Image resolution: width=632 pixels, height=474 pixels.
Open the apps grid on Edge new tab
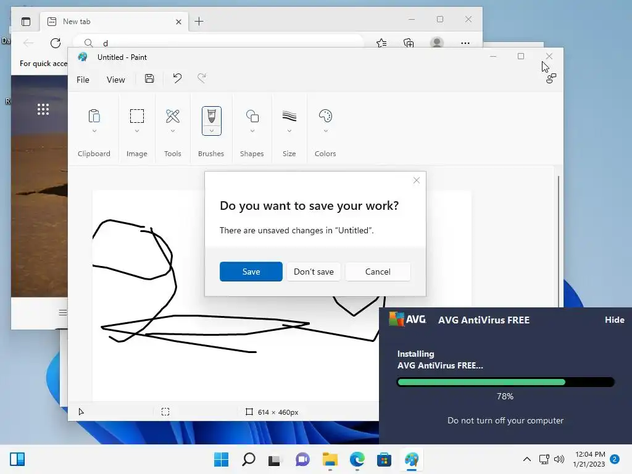tap(43, 109)
